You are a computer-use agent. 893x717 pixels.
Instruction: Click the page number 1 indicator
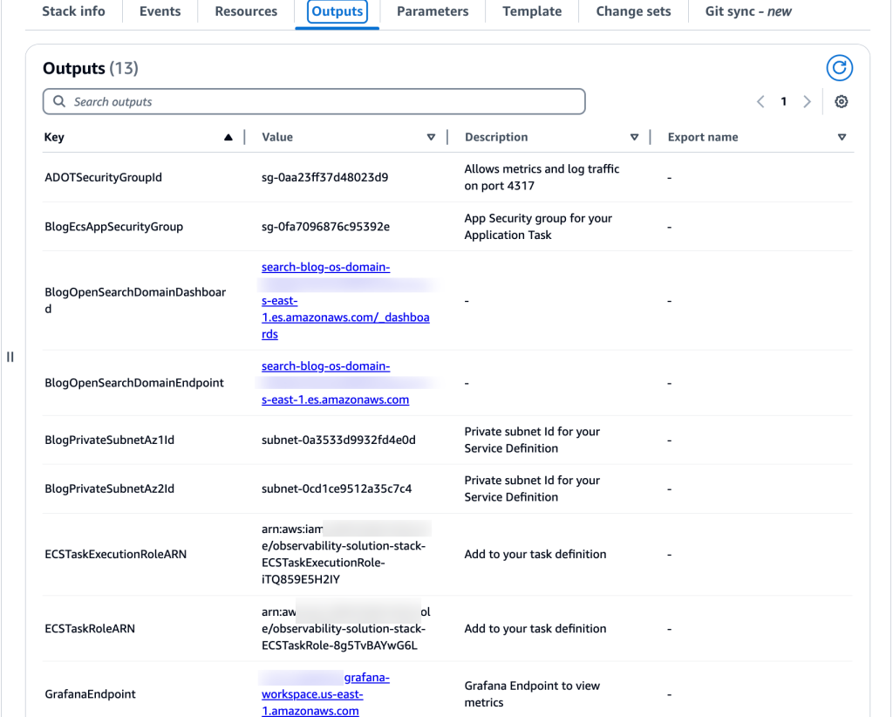(783, 101)
